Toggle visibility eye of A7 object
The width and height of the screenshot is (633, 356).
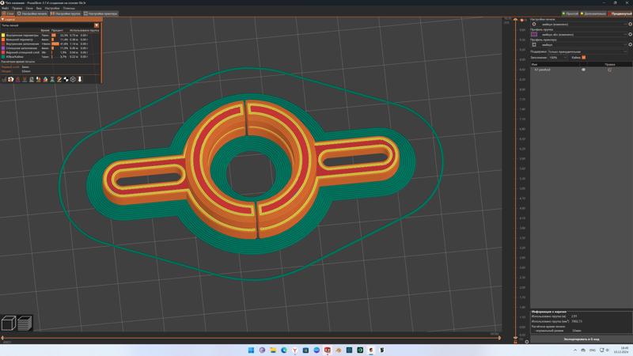tap(584, 70)
